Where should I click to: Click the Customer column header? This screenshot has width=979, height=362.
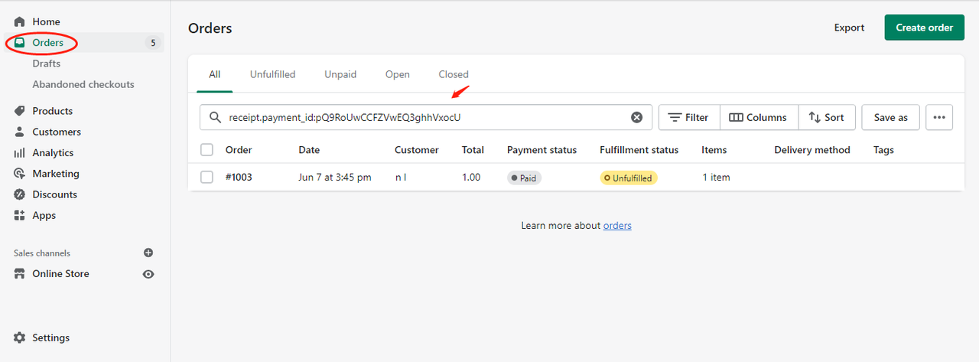click(x=417, y=150)
